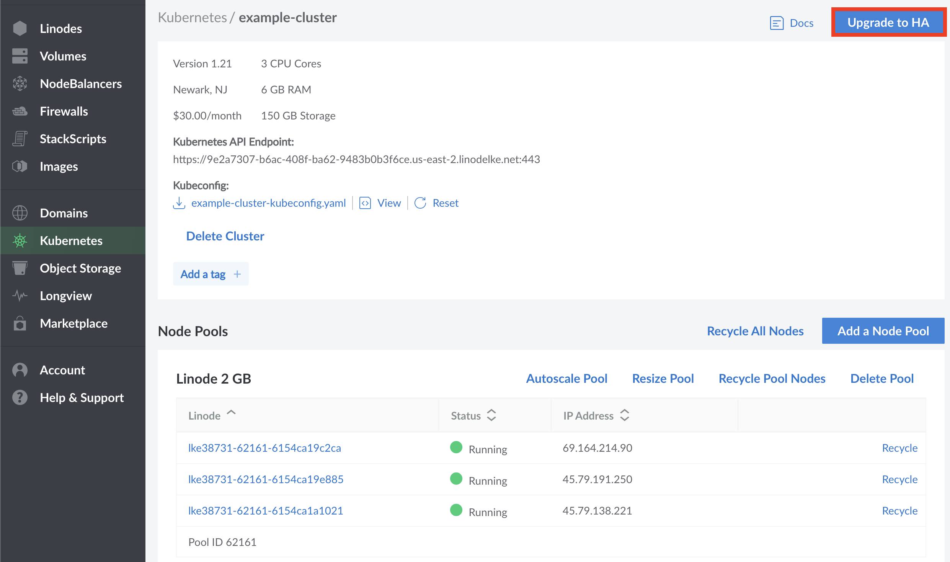Open Longview from its waveform icon
Image resolution: width=950 pixels, height=562 pixels.
coord(20,296)
